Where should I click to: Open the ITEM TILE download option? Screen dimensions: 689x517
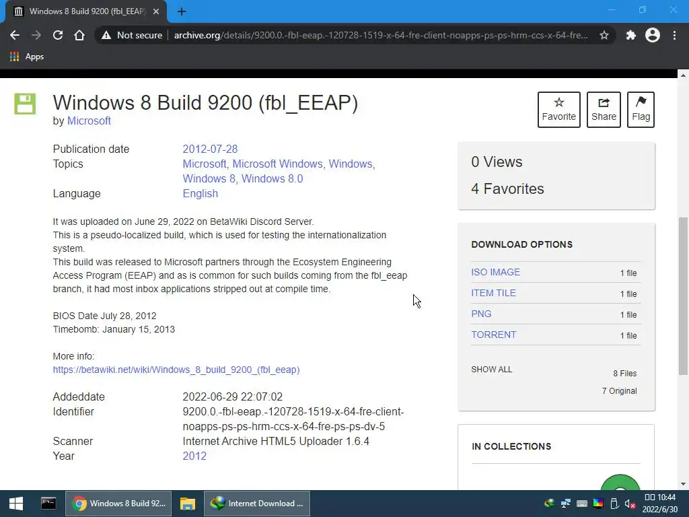coord(493,293)
